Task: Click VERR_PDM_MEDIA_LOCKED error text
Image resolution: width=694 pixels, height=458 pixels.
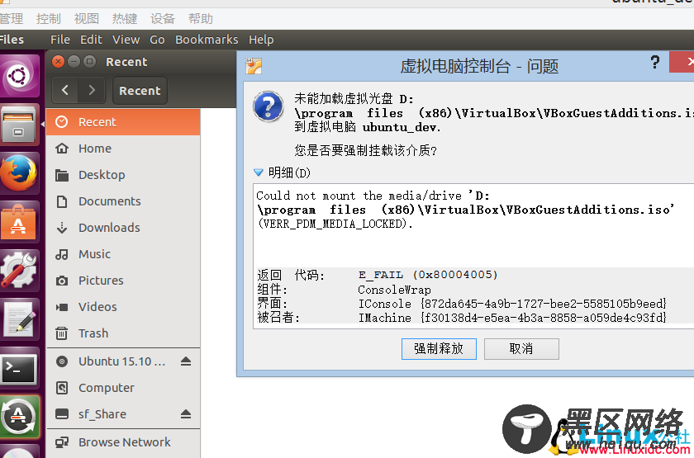Action: click(x=335, y=224)
